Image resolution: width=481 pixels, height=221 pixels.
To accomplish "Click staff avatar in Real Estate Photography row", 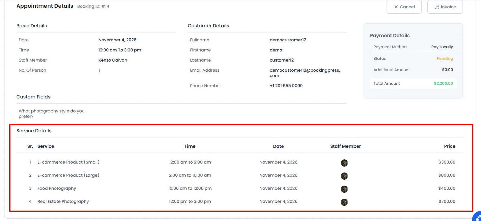I will [x=344, y=202].
